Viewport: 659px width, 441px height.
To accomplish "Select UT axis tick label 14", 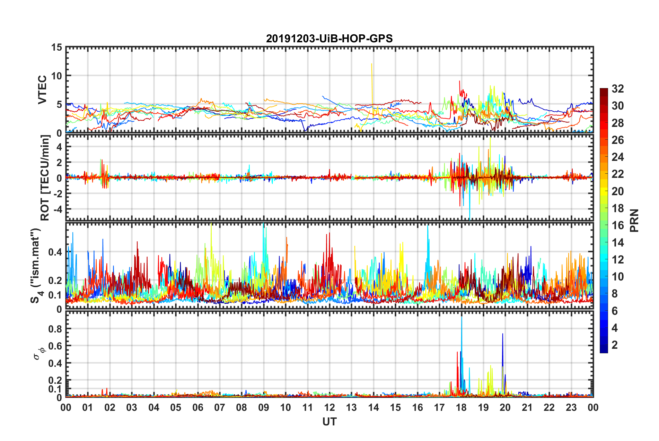I will [x=374, y=407].
